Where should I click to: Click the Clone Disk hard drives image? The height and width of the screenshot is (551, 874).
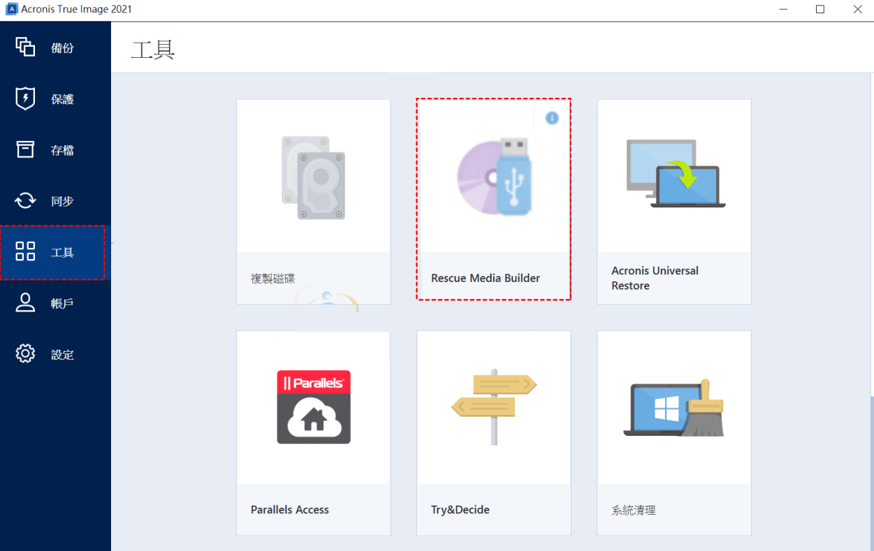(x=313, y=177)
